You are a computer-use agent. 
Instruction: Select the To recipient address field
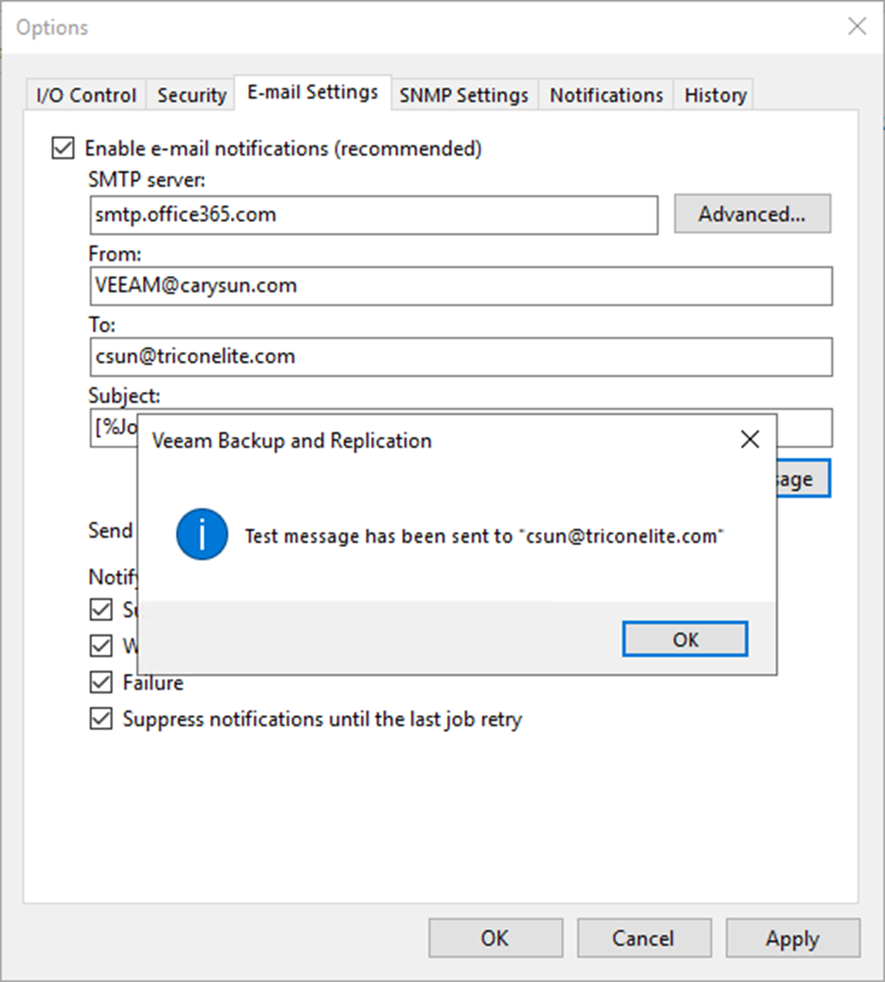[462, 357]
